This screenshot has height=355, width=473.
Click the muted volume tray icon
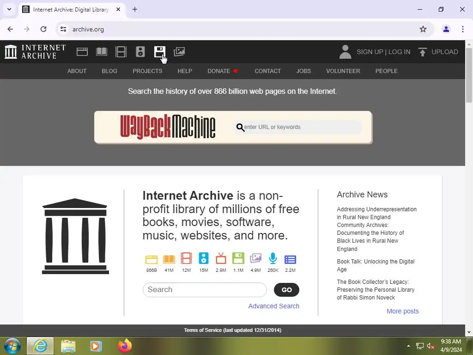[x=431, y=346]
